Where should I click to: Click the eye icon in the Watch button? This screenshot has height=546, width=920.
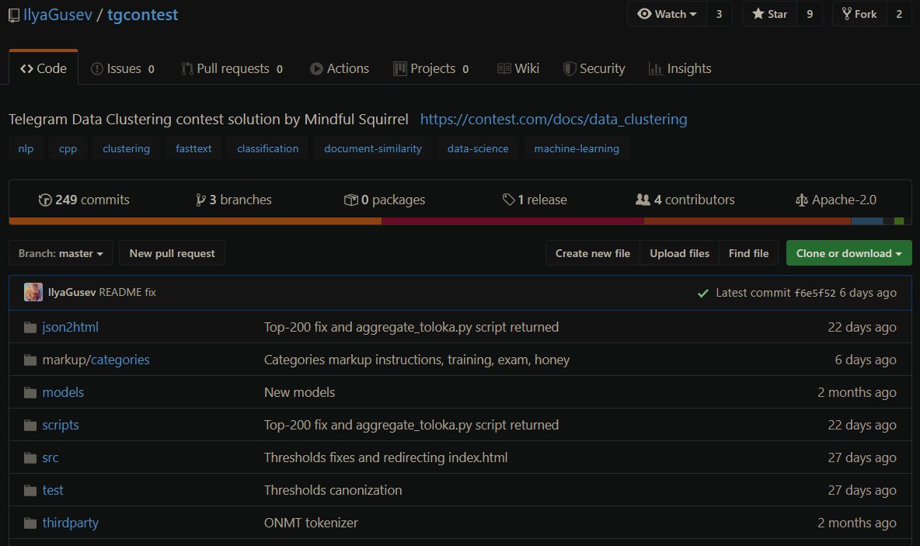pos(644,13)
